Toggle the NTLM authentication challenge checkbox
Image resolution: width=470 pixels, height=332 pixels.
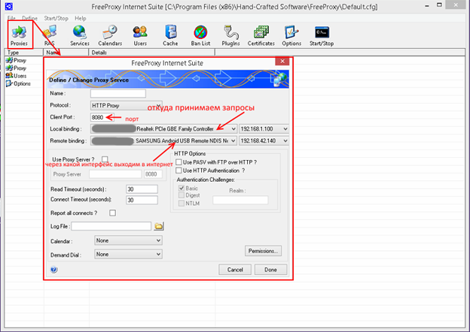coord(182,204)
